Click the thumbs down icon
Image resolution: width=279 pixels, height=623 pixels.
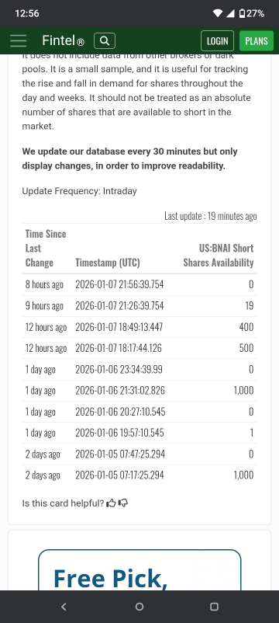point(123,503)
